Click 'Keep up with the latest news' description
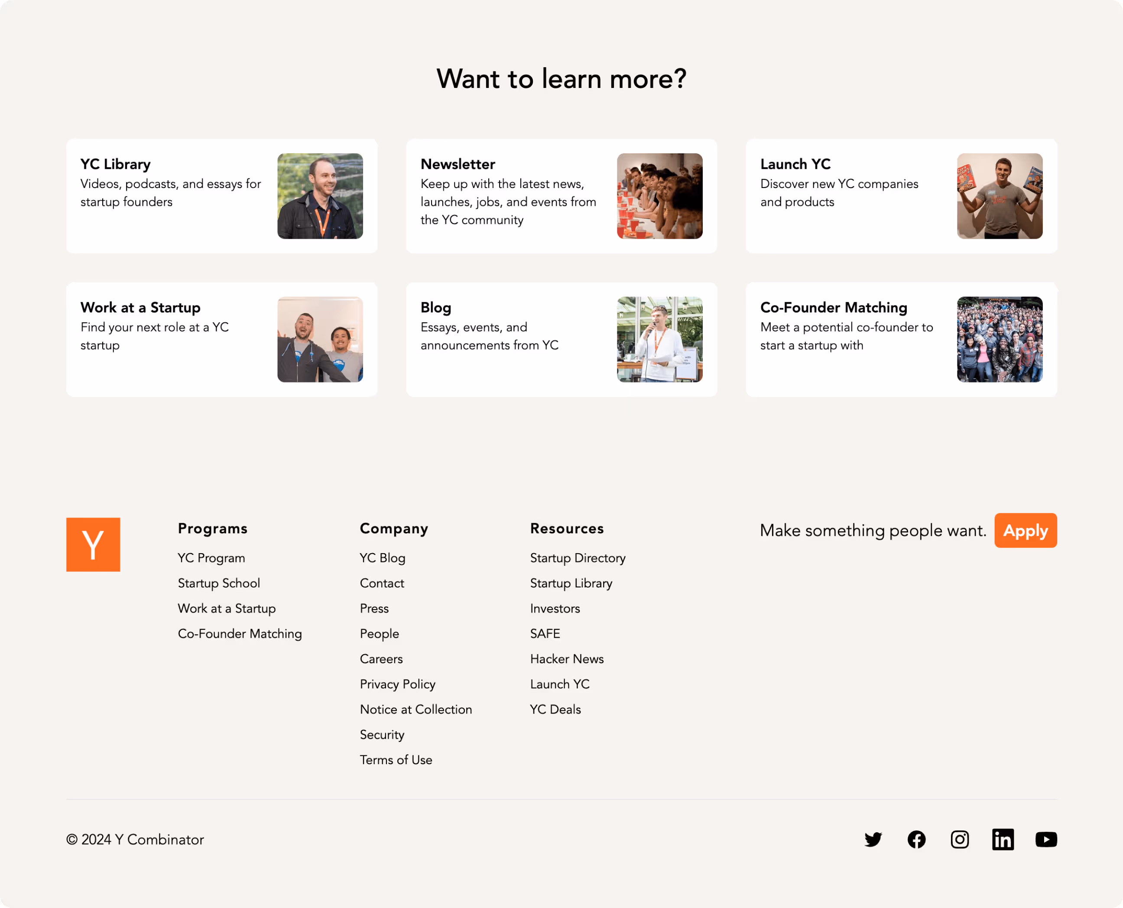 (x=508, y=202)
